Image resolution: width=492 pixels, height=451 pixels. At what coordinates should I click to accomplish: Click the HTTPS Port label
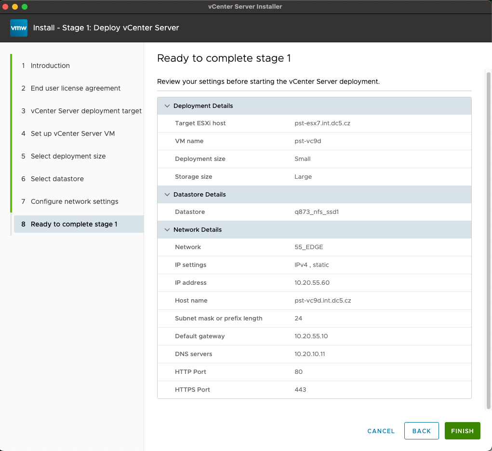click(x=192, y=390)
